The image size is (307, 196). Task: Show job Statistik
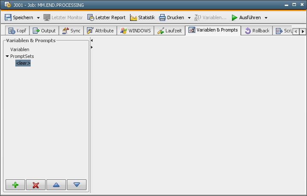click(142, 17)
